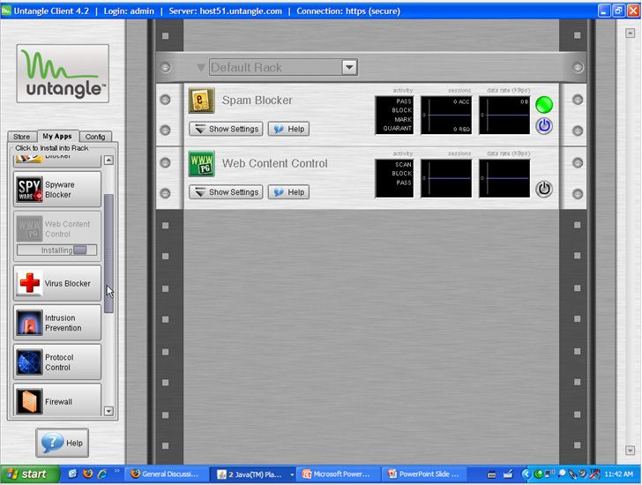This screenshot has width=642, height=485.
Task: Open the Config tab
Action: 94,137
